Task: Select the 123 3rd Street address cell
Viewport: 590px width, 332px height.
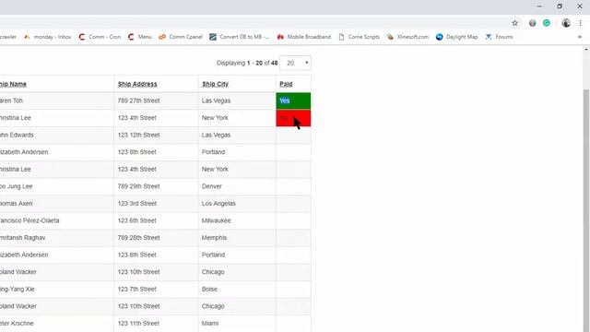Action: 156,204
